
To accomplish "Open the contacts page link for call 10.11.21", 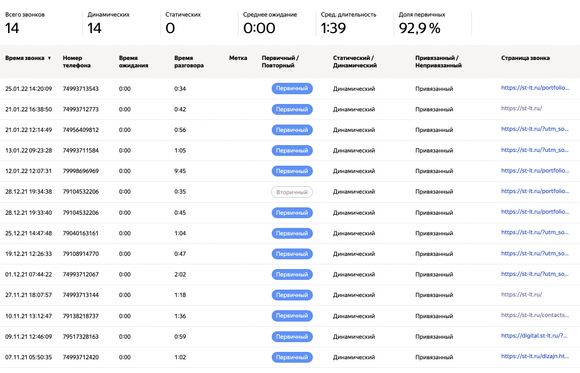I will pos(535,315).
